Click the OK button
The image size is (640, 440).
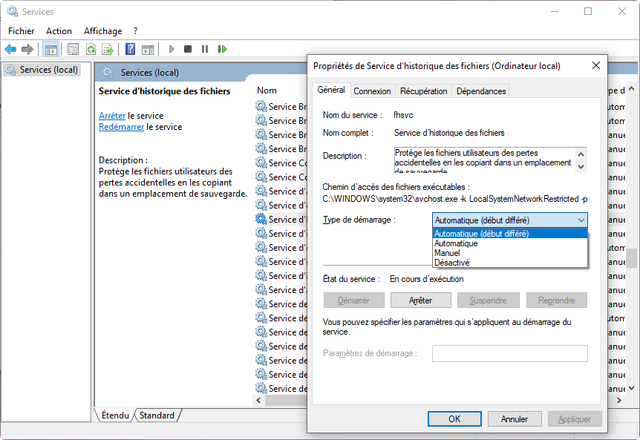coord(454,419)
